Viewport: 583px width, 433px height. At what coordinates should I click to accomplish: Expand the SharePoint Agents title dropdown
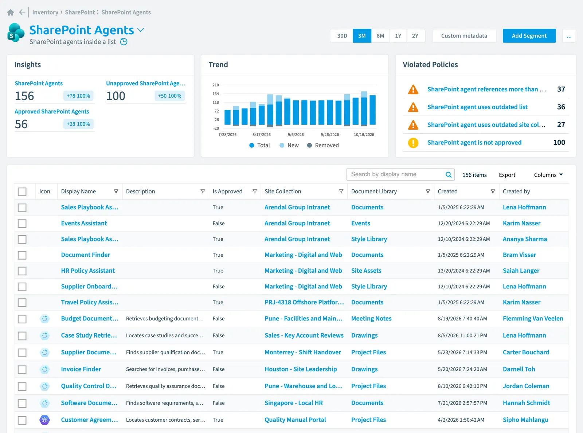141,30
